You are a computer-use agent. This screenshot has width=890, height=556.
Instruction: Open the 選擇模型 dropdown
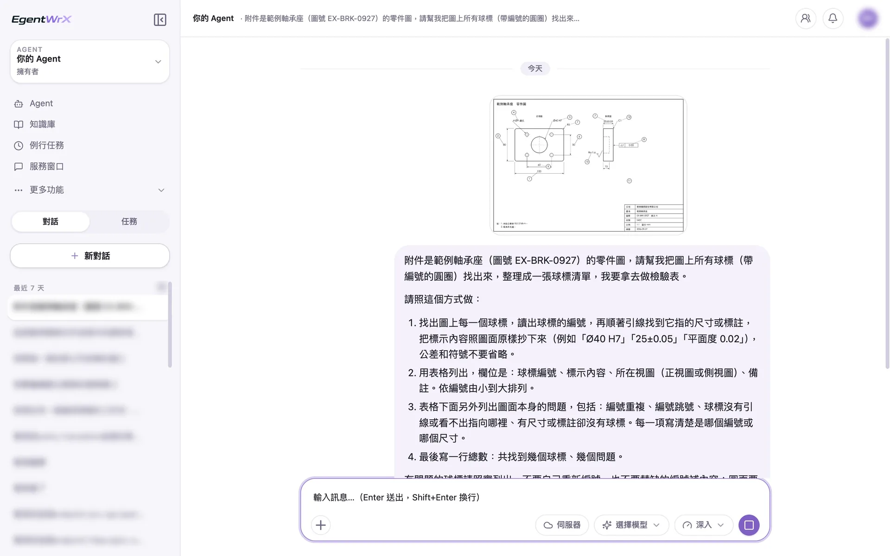(631, 525)
